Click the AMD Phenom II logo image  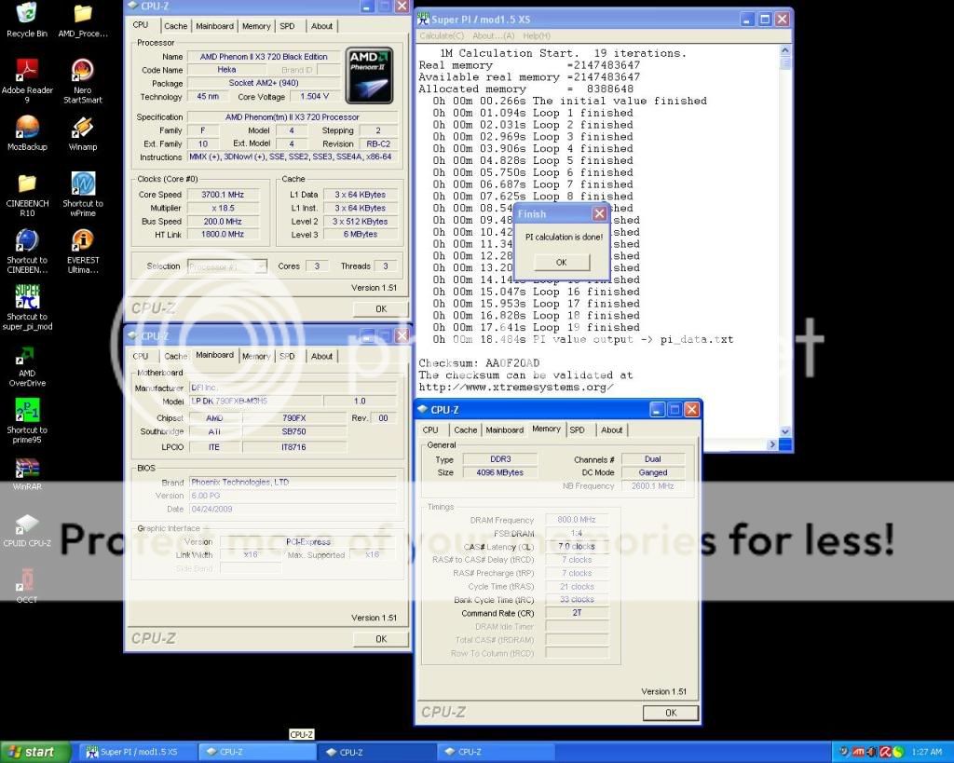[369, 75]
